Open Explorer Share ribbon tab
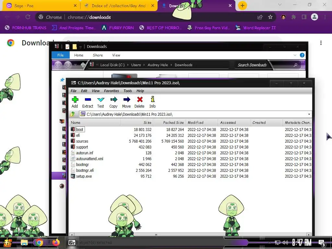The height and width of the screenshot is (249, 332). tap(98, 55)
